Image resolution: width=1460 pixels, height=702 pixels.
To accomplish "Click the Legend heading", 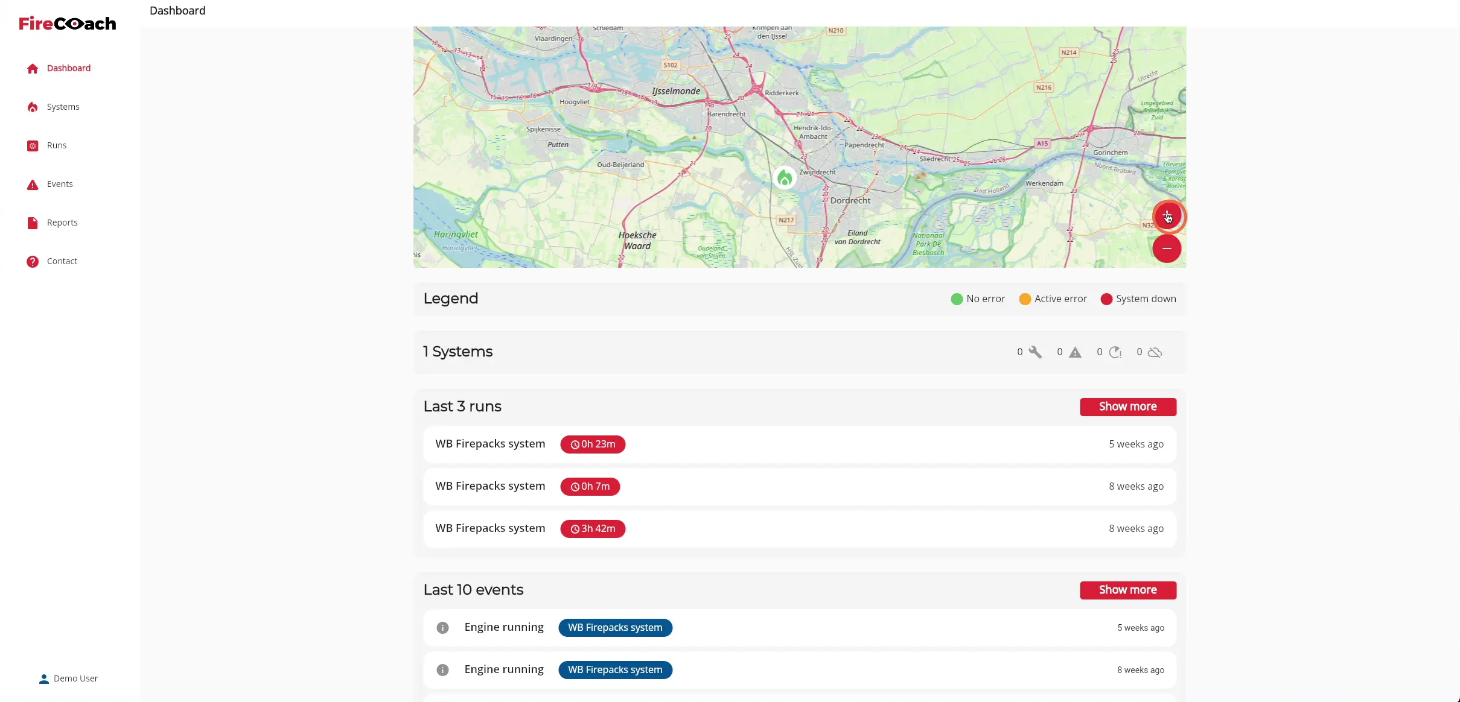I will point(451,299).
